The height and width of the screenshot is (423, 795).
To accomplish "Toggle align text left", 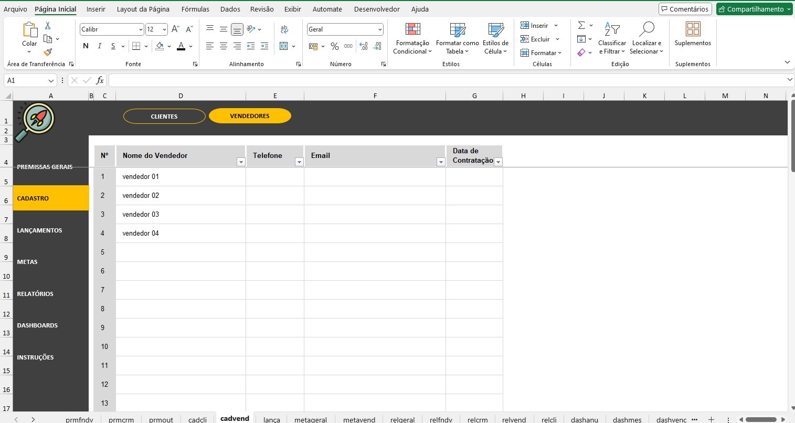I will pyautogui.click(x=210, y=46).
